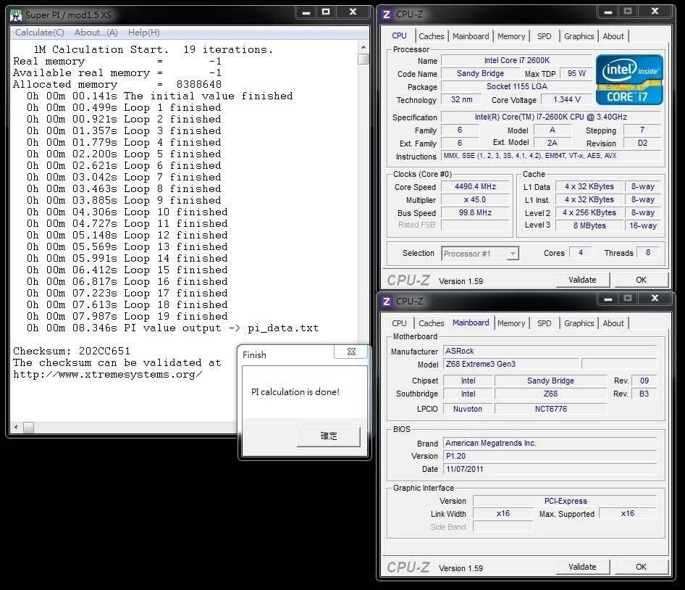Screen dimensions: 685x590
Task: Click the Checksum: 202CC651 line in Super PI
Action: point(72,352)
